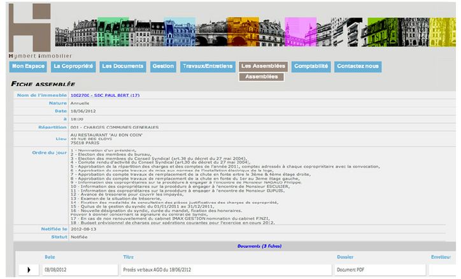Go to the Gestion menu

pyautogui.click(x=163, y=66)
